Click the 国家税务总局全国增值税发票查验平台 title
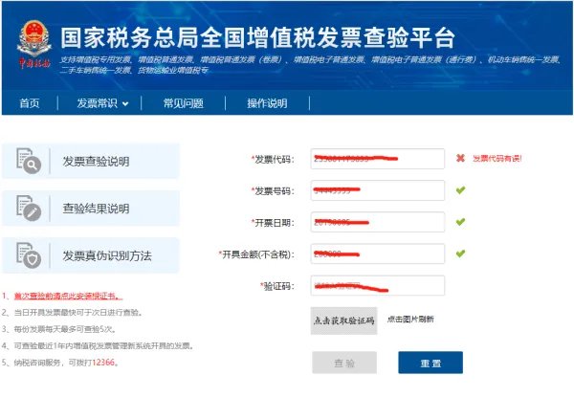The height and width of the screenshot is (397, 574). [x=257, y=37]
